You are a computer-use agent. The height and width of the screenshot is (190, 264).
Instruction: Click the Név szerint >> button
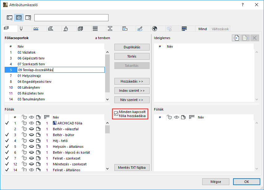(x=132, y=100)
